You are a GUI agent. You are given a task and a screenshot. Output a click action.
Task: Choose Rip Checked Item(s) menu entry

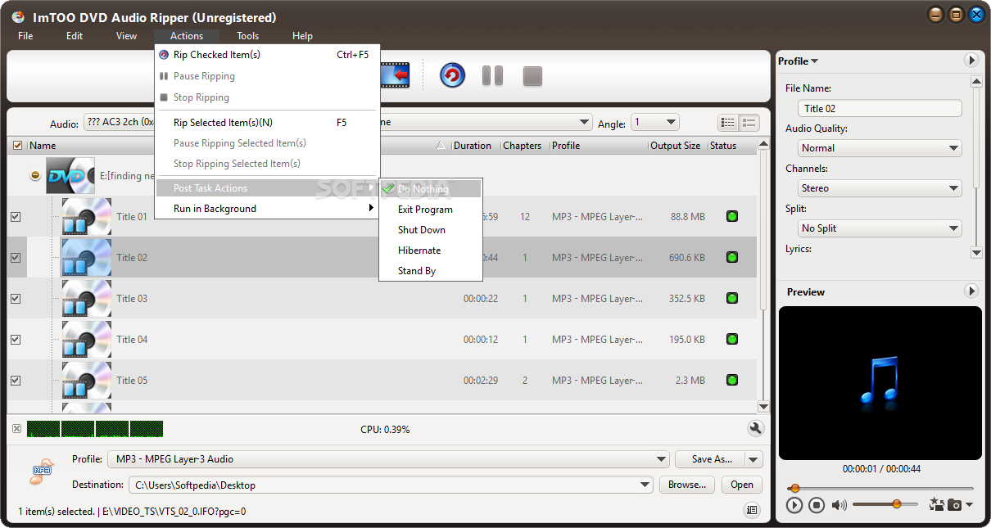[267, 55]
